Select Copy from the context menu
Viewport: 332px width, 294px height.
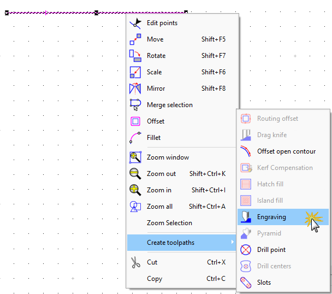(155, 279)
